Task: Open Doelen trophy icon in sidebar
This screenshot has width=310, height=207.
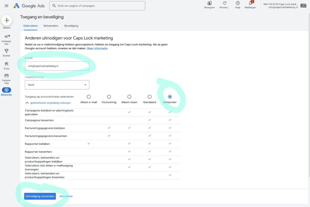Action: pos(7,51)
